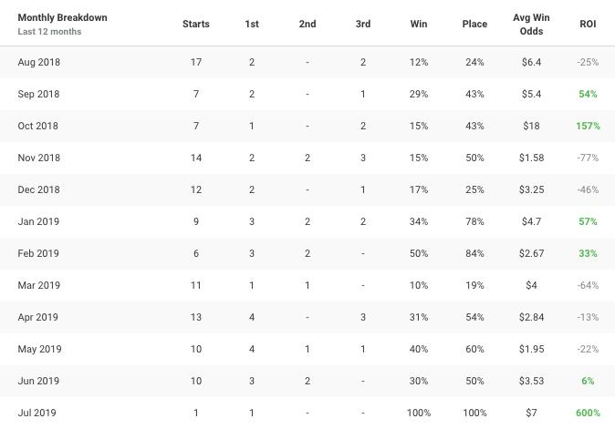Screen dimensions: 615x429
Task: Click the Starts column header
Action: (196, 24)
